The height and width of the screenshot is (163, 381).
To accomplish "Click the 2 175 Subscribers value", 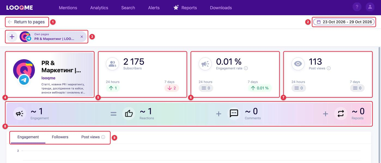I will point(134,62).
